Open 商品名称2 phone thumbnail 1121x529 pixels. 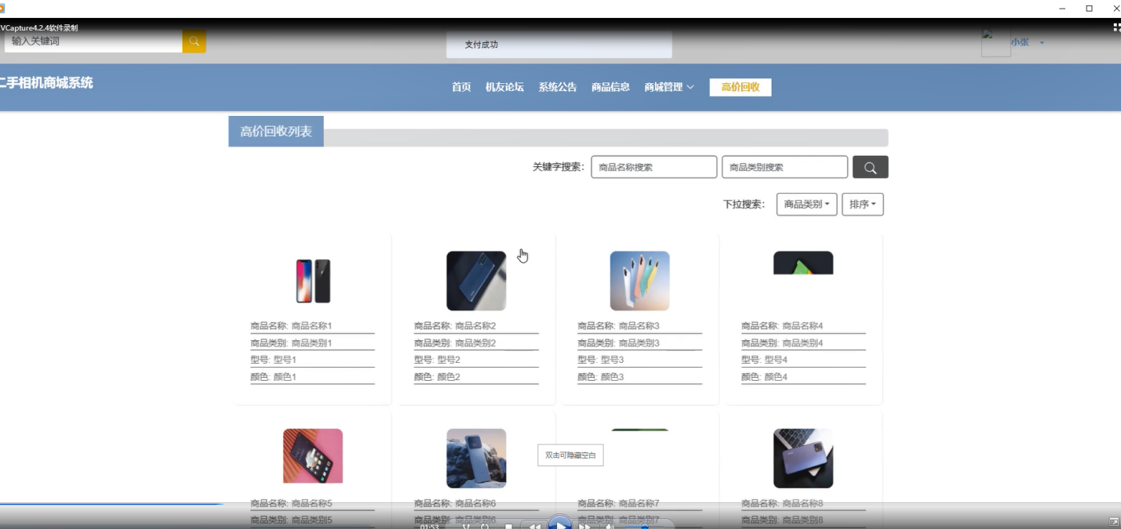[476, 281]
